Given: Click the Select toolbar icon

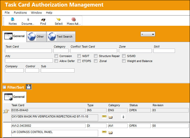Looking at the screenshot, I should tap(58, 19).
